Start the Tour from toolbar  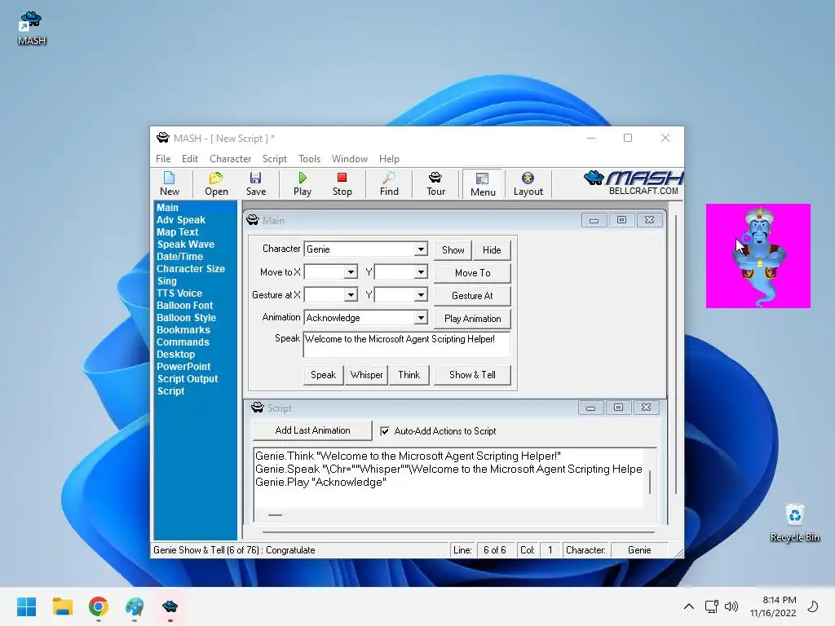[x=435, y=183]
